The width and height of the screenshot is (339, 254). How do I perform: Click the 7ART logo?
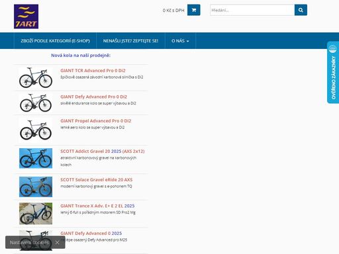click(x=26, y=17)
